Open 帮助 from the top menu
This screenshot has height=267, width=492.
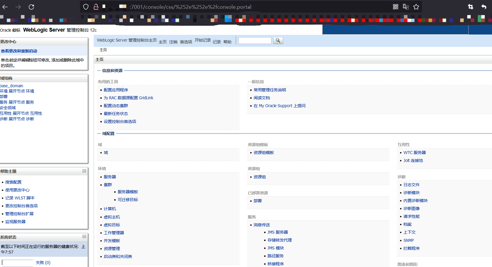(227, 42)
